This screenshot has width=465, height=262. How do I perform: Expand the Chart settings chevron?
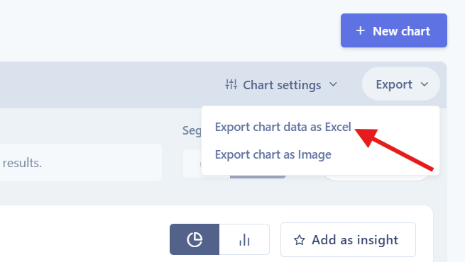tap(333, 84)
